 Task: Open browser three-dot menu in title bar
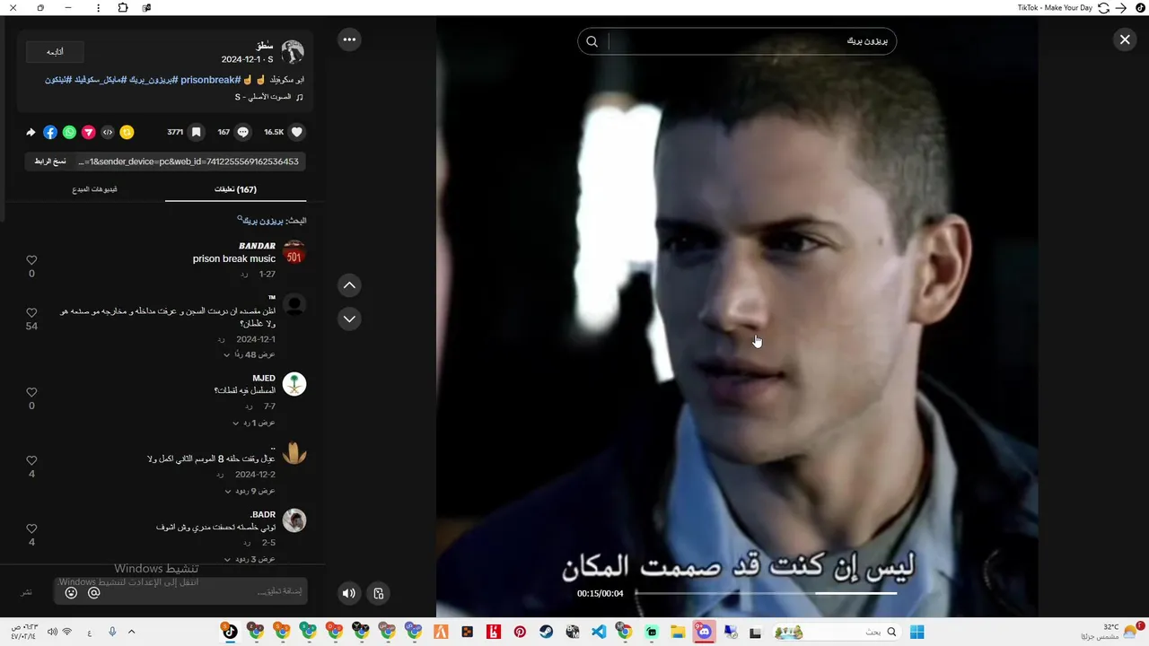98,7
